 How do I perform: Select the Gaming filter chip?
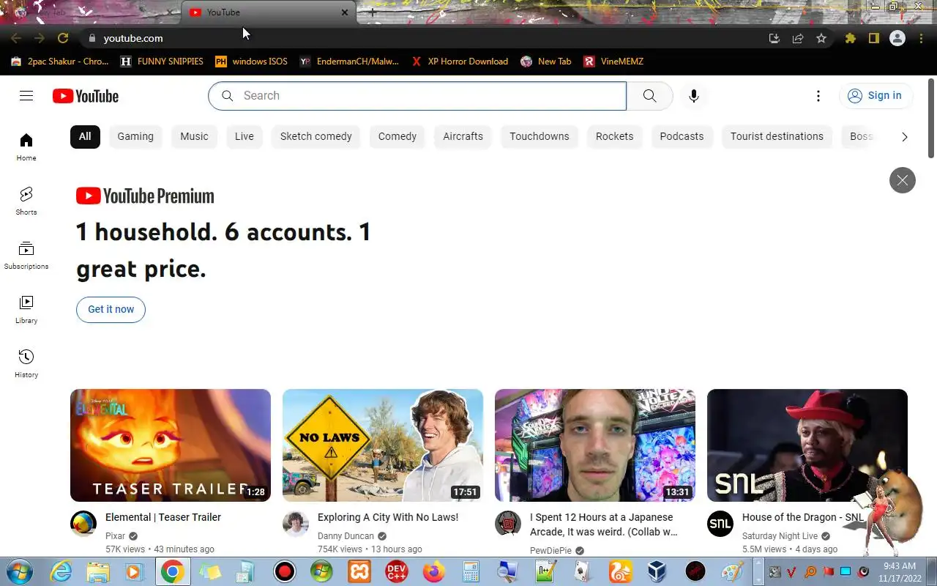(135, 136)
